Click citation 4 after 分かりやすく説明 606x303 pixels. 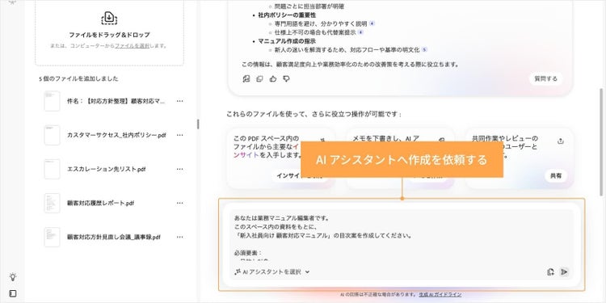372,23
